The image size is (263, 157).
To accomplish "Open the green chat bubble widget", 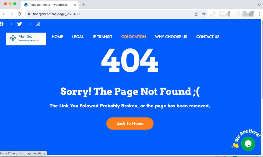I will click(248, 144).
